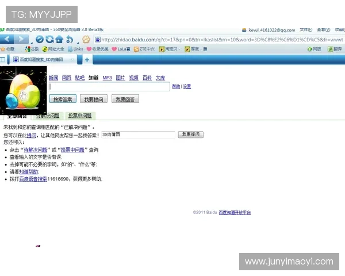Image resolution: width=345 pixels, height=276 pixels.
Task: Switch to the 待解决问题 tab
Action: [48, 116]
